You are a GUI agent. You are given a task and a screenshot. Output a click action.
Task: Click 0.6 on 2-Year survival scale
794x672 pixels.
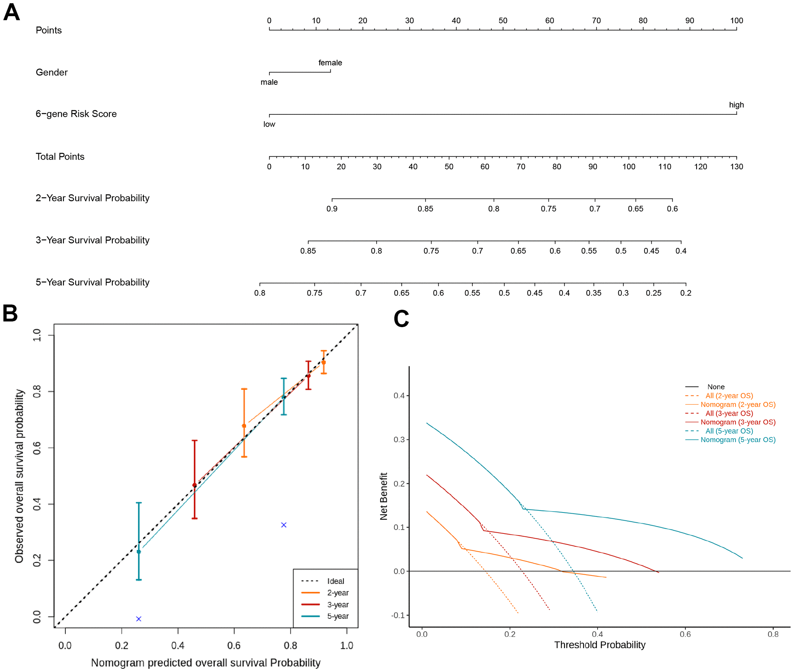click(672, 209)
